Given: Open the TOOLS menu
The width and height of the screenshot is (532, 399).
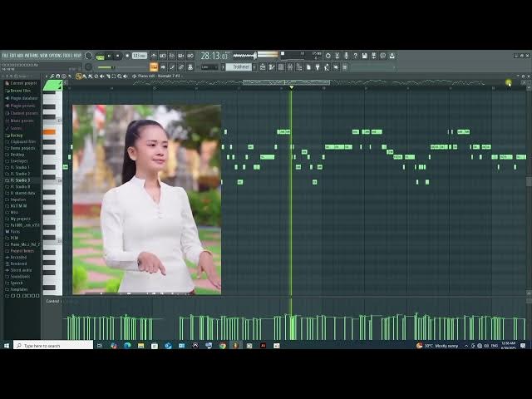Looking at the screenshot, I should pos(68,56).
